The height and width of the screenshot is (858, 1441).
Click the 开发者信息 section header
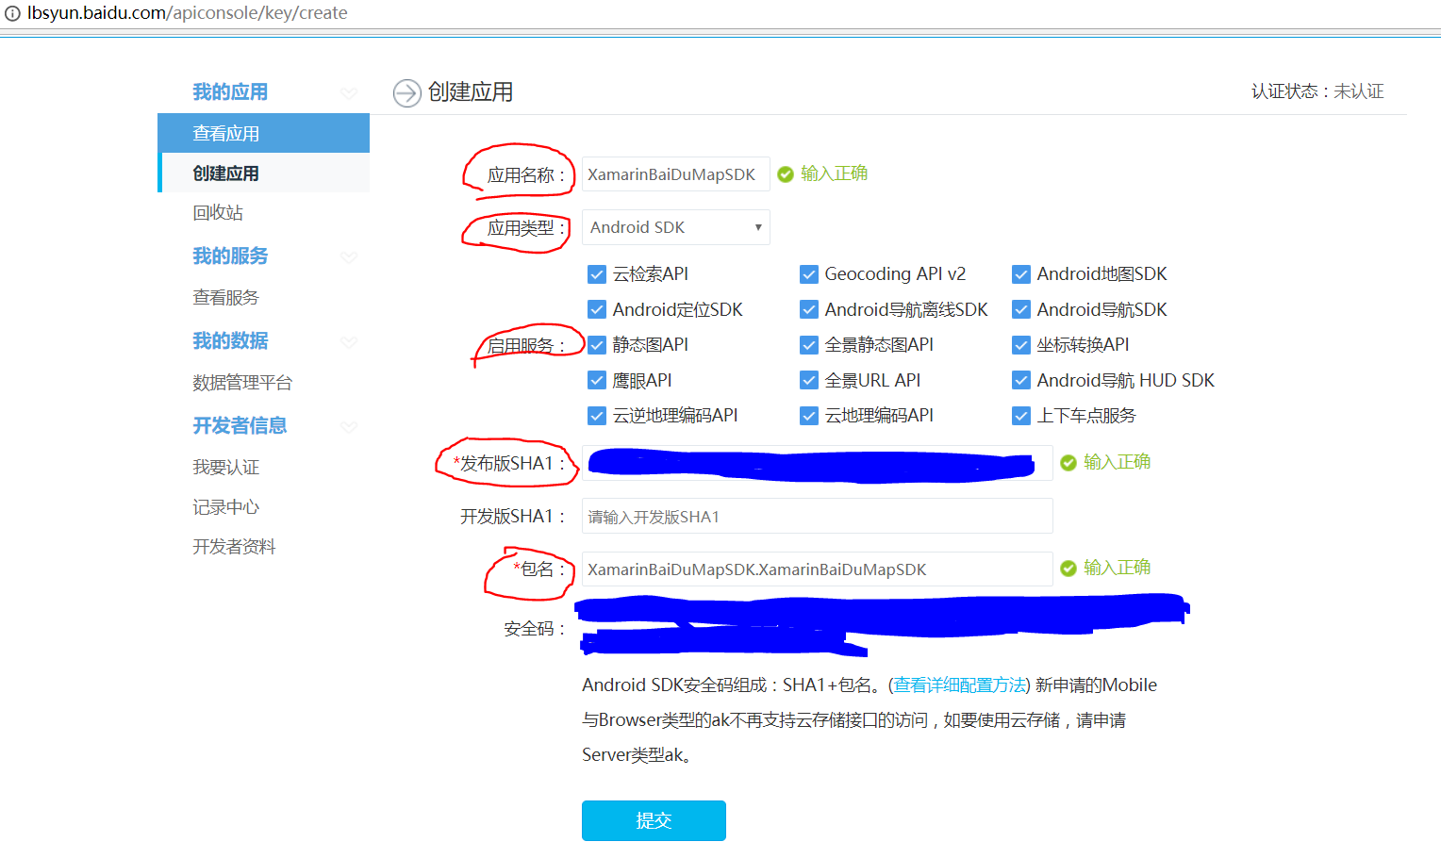click(240, 425)
